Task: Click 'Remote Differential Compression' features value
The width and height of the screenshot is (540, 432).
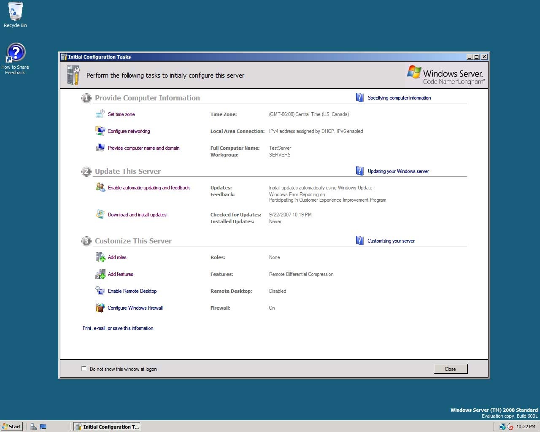Action: click(x=301, y=274)
